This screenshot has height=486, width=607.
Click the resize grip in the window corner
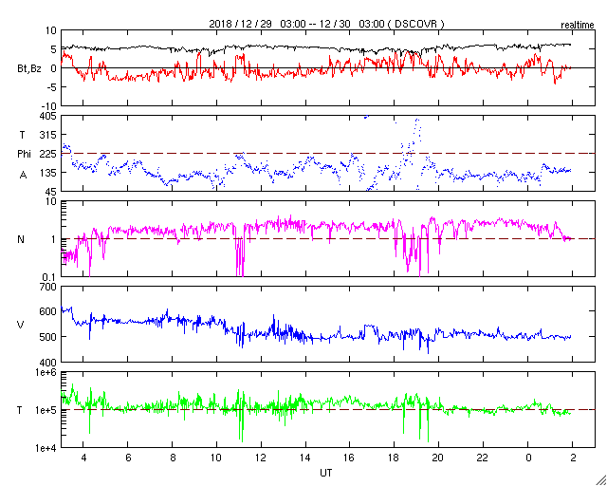[x=601, y=480]
